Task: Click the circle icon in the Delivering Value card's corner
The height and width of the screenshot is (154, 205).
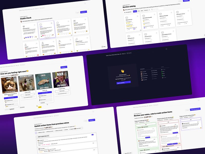Action: (35, 25)
